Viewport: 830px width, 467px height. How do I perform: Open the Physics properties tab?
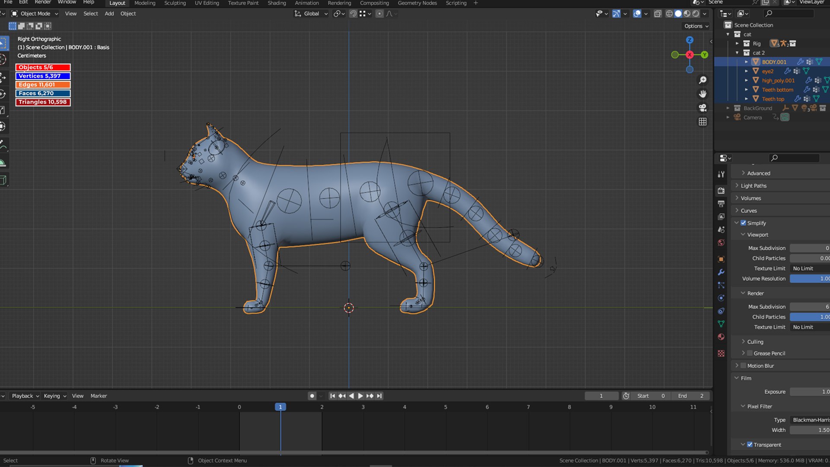point(721,298)
